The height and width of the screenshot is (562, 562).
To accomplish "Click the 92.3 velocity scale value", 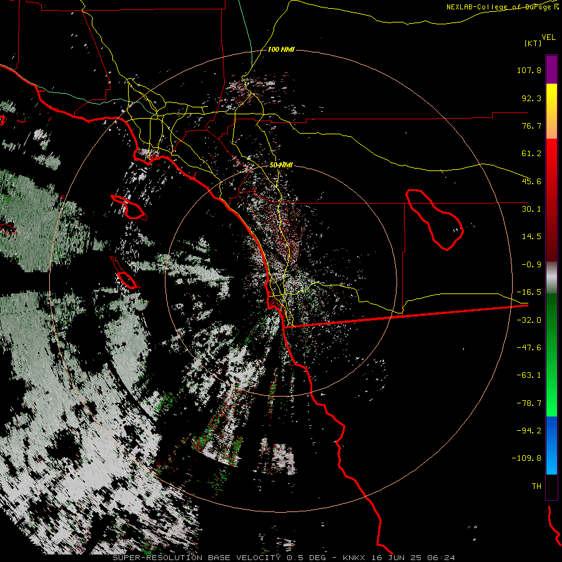I will (531, 98).
